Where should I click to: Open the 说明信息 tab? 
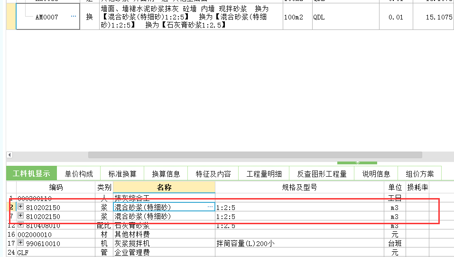(x=376, y=174)
